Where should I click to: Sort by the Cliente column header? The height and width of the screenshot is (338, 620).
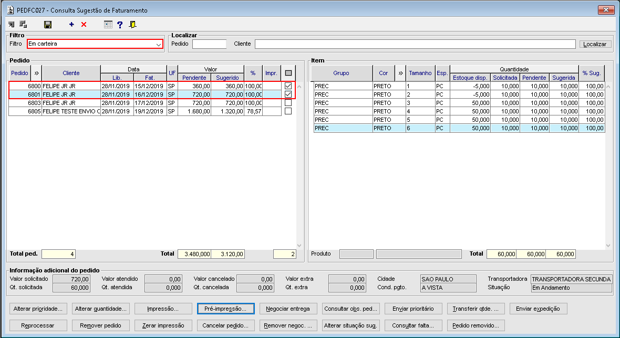coord(71,73)
